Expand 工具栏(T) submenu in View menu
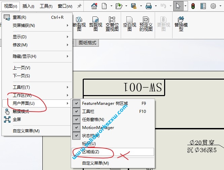Image resolution: width=224 pixels, height=170 pixels. point(37,87)
